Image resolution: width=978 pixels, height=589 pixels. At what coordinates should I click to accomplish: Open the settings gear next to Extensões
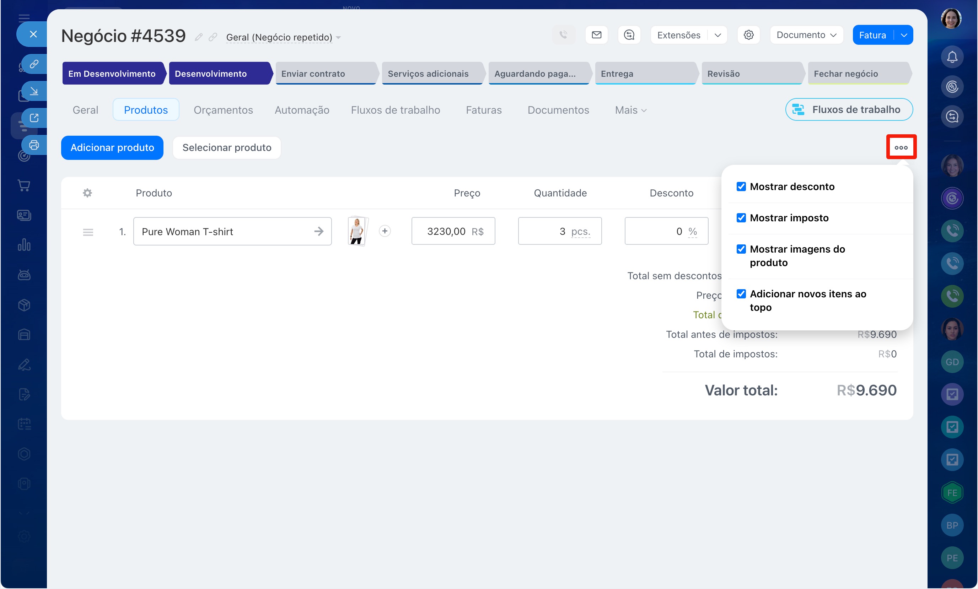pos(748,35)
